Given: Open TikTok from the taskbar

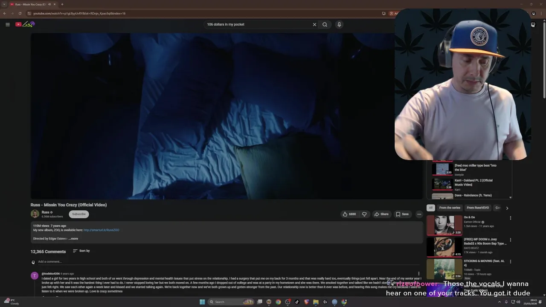Looking at the screenshot, I should coord(297,302).
